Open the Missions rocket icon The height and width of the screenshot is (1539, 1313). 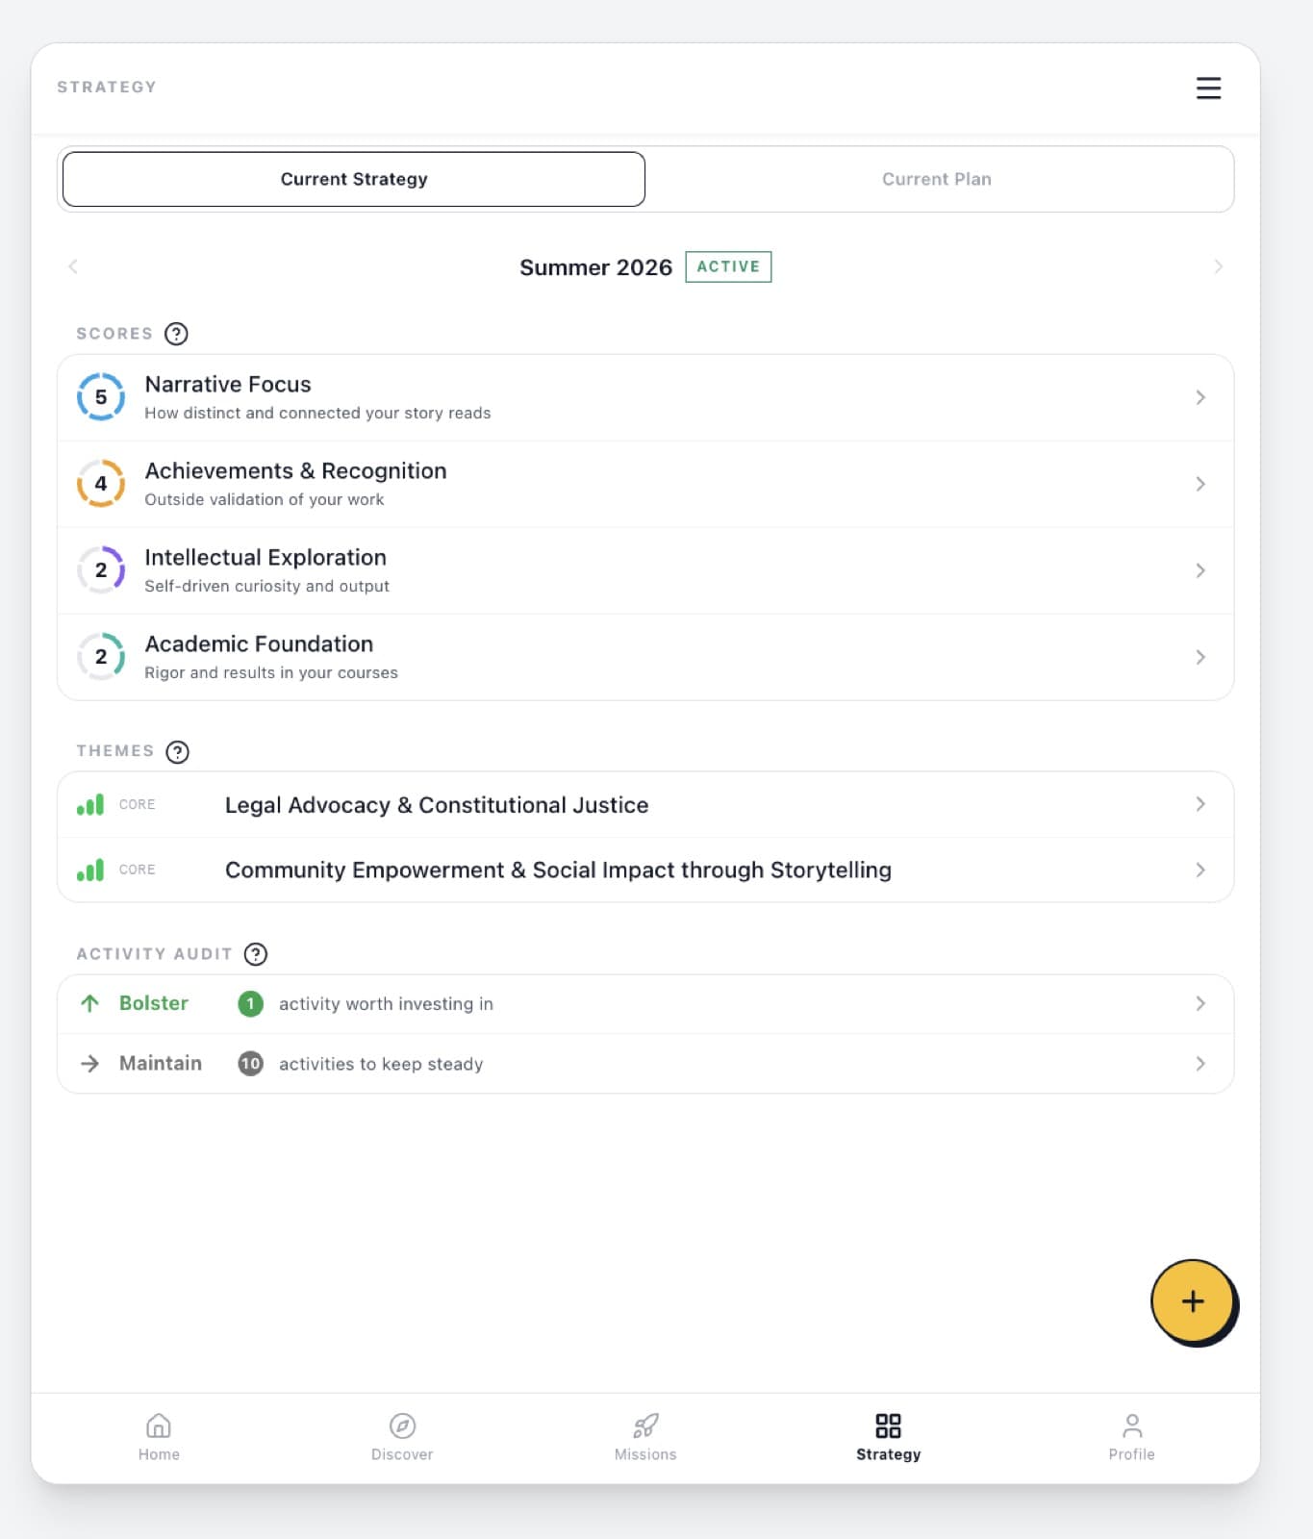click(x=645, y=1425)
